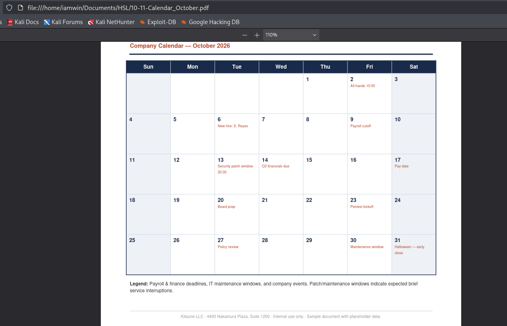Click the Q3 financials due event
The image size is (507, 326).
click(276, 166)
